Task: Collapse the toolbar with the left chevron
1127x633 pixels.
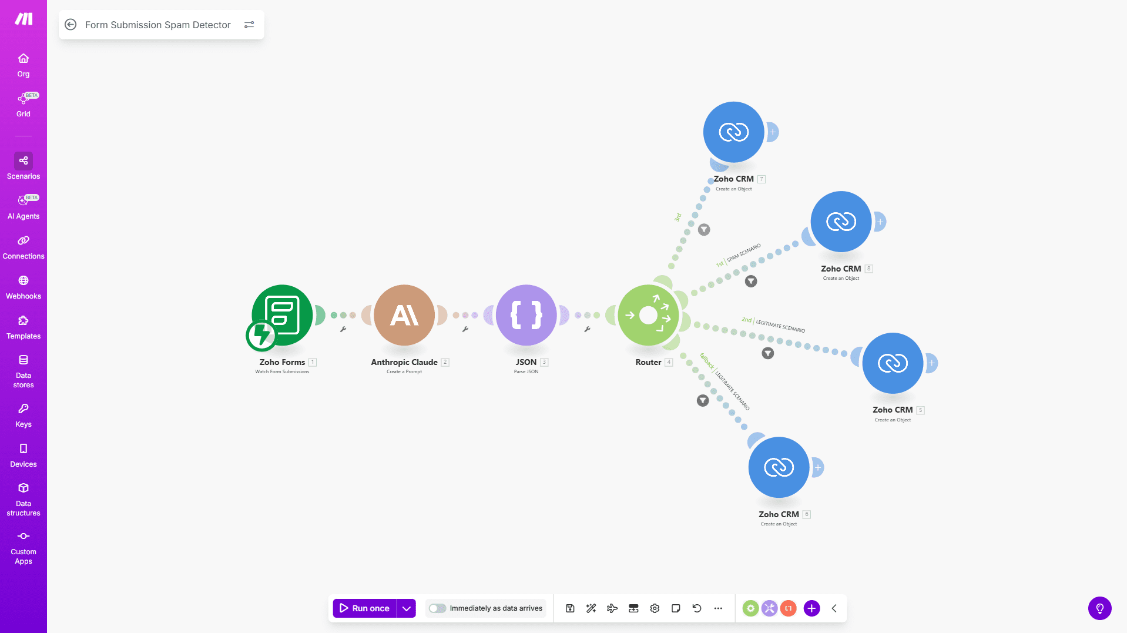Action: click(834, 608)
